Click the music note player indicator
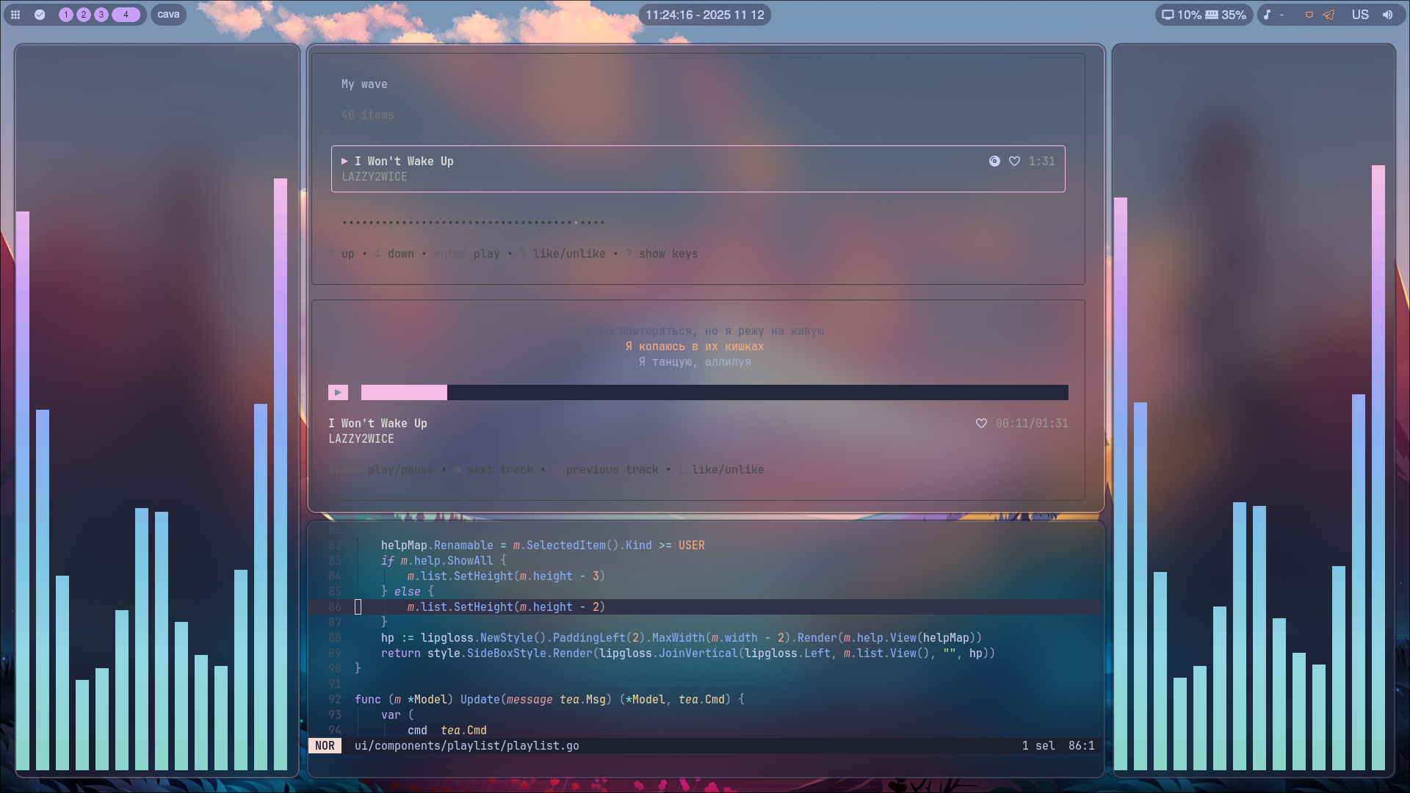The image size is (1410, 793). click(1267, 15)
